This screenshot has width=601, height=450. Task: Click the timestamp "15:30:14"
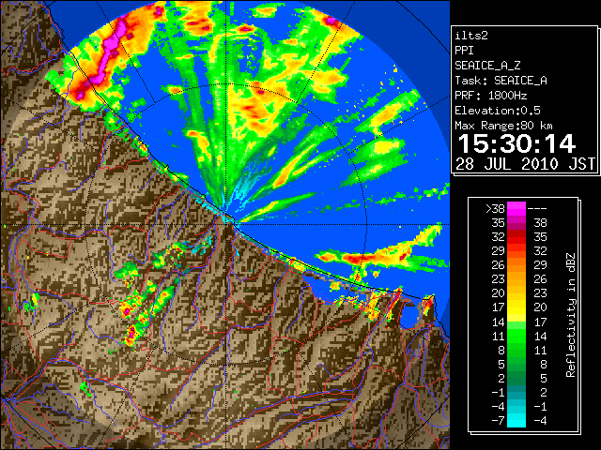pyautogui.click(x=516, y=144)
